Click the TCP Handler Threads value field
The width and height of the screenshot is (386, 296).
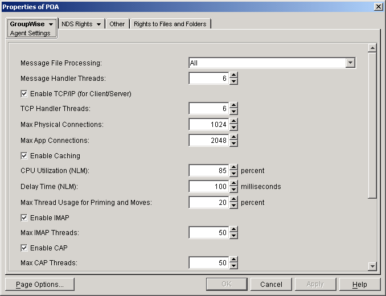pyautogui.click(x=209, y=109)
